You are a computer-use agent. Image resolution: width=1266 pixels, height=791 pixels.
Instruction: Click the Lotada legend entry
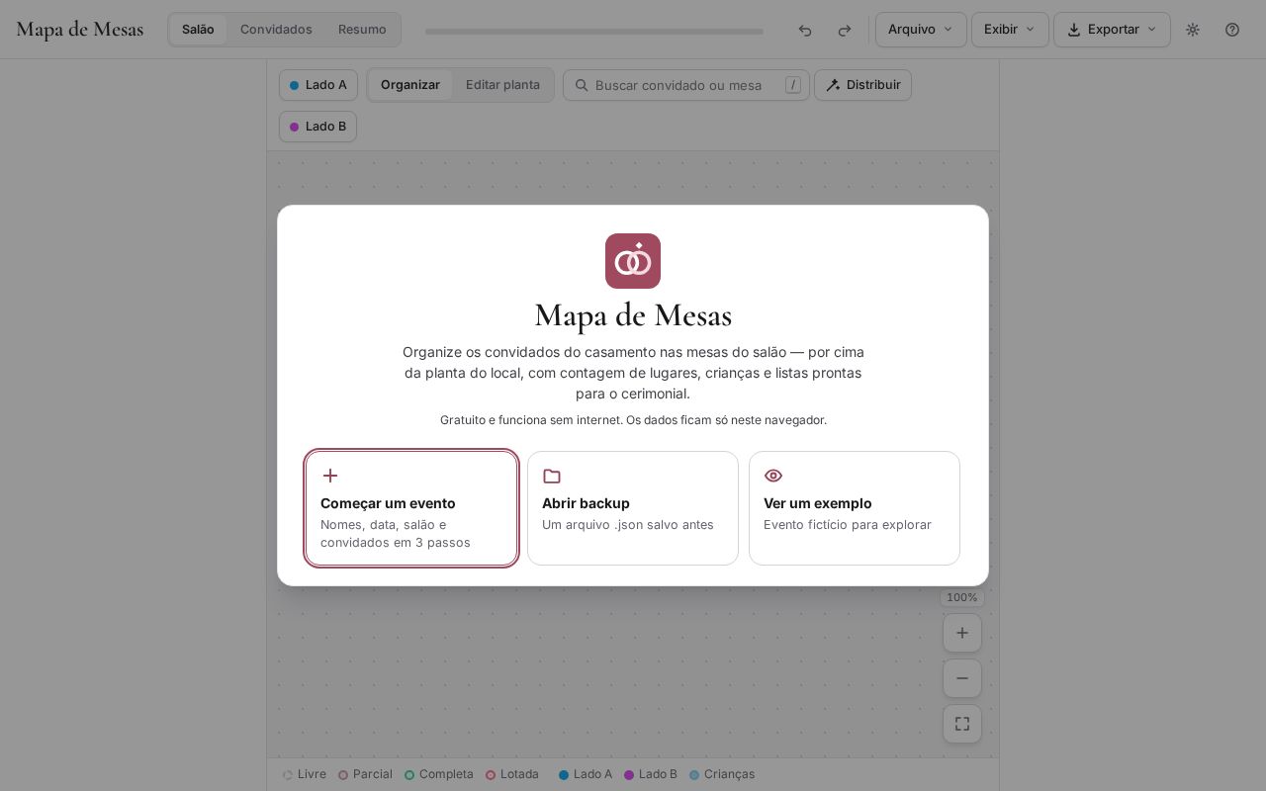tap(512, 774)
